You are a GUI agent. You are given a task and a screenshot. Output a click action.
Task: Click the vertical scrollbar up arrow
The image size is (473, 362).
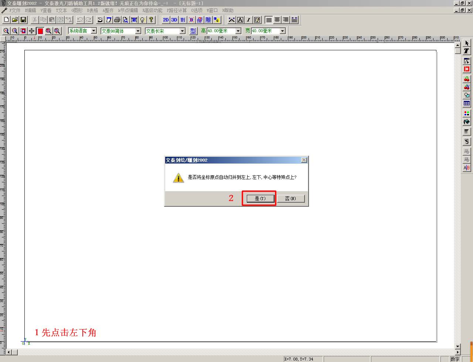pyautogui.click(x=457, y=45)
